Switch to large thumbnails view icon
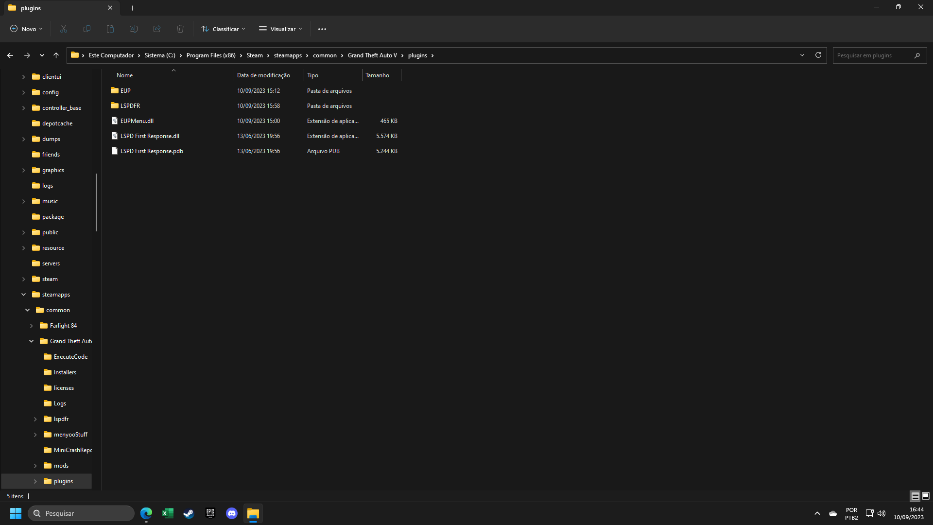The image size is (933, 525). 926,496
